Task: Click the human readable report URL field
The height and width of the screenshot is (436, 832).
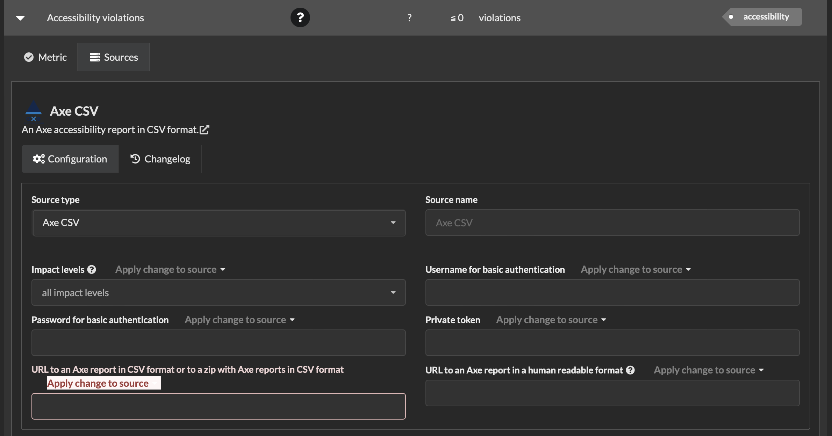Action: tap(612, 393)
